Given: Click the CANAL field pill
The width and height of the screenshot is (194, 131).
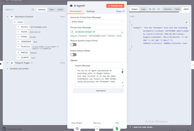Looking at the screenshot, I should (22, 37).
